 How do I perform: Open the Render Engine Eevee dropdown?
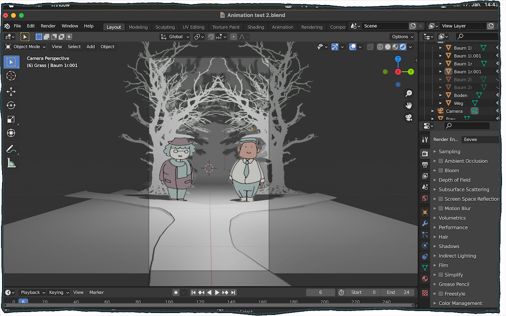tap(480, 140)
